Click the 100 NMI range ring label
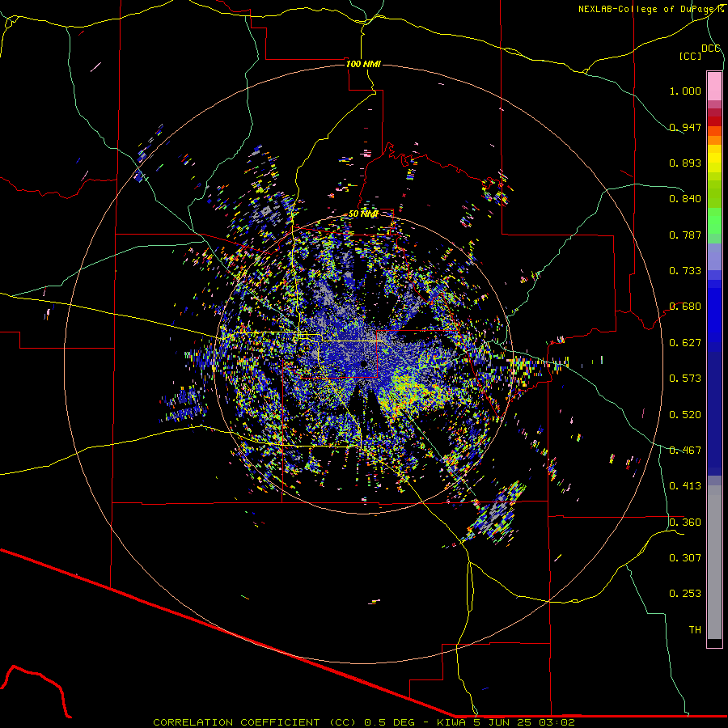The width and height of the screenshot is (728, 728). tap(363, 64)
